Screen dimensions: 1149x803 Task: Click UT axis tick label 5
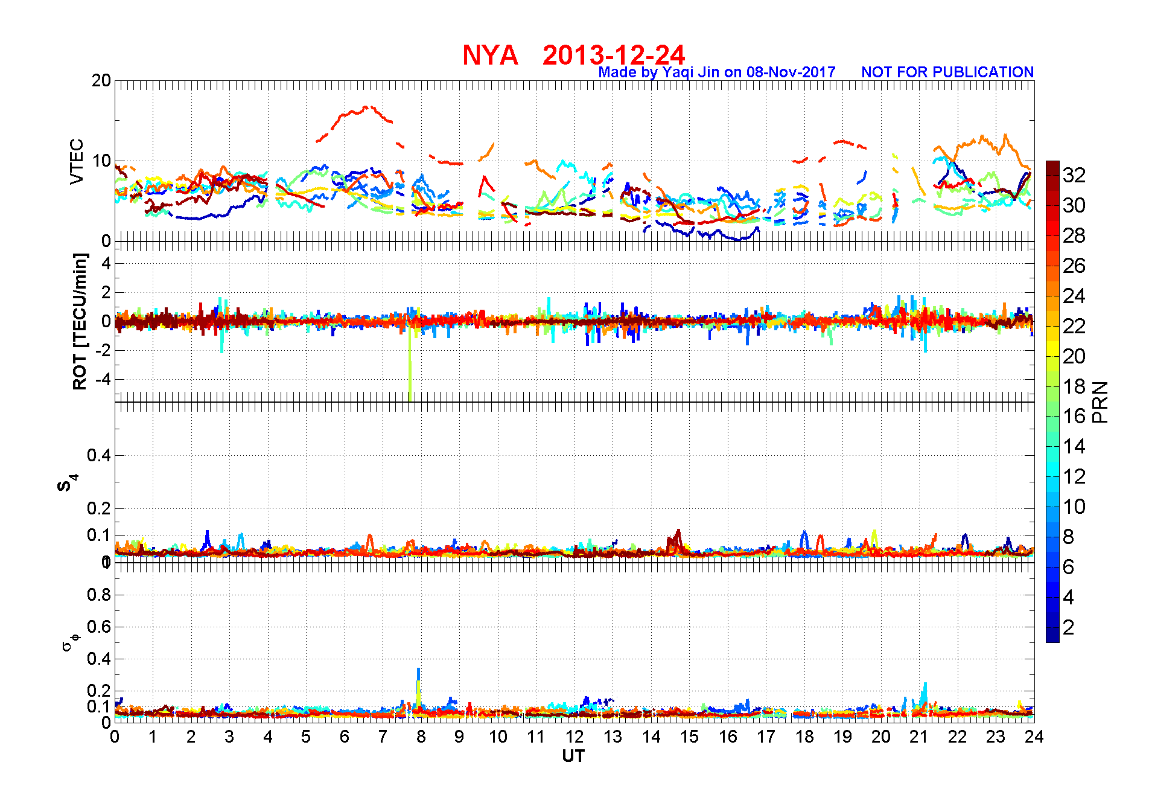[306, 737]
